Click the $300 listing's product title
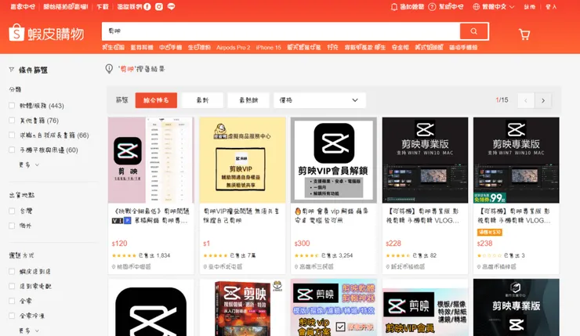This screenshot has height=336, width=580. coord(332,216)
